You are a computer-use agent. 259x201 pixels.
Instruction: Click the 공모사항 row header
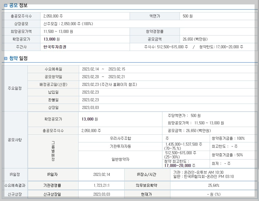(x=15, y=140)
